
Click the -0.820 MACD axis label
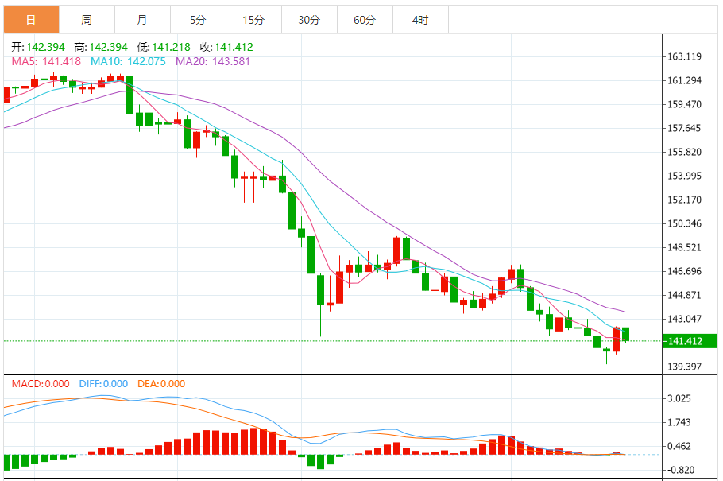[x=681, y=470]
